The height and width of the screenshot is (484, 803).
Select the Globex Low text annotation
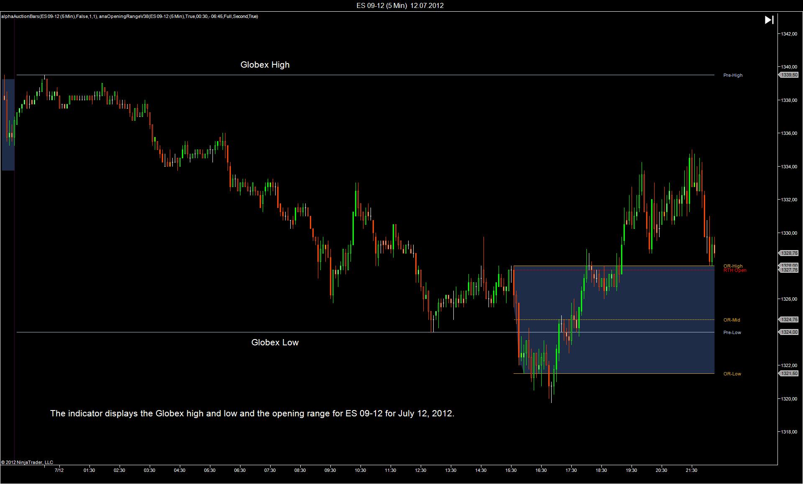[x=275, y=342]
